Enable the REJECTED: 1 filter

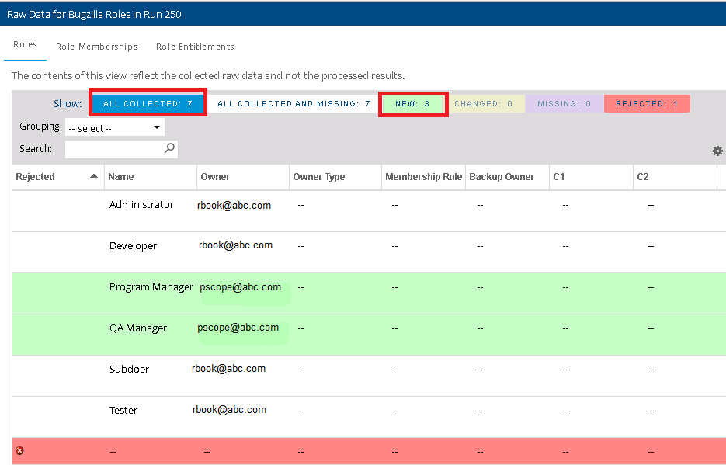(x=647, y=102)
